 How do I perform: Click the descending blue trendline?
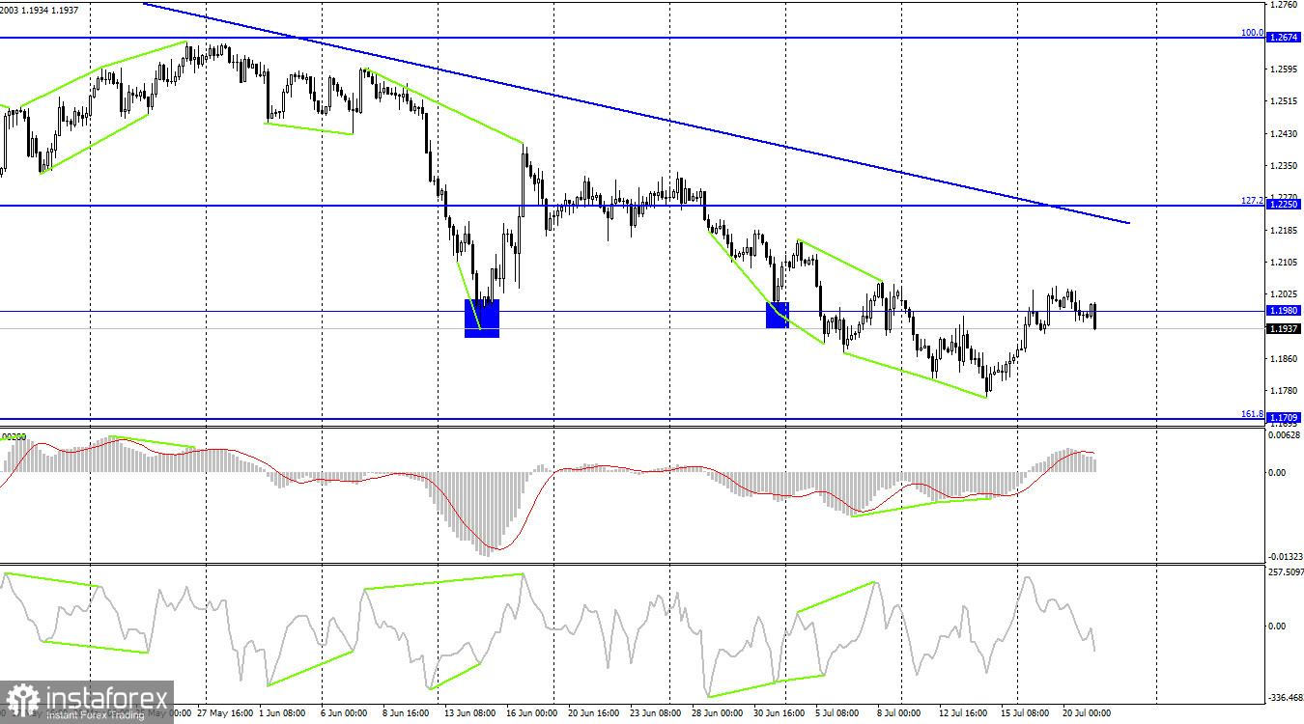[636, 113]
